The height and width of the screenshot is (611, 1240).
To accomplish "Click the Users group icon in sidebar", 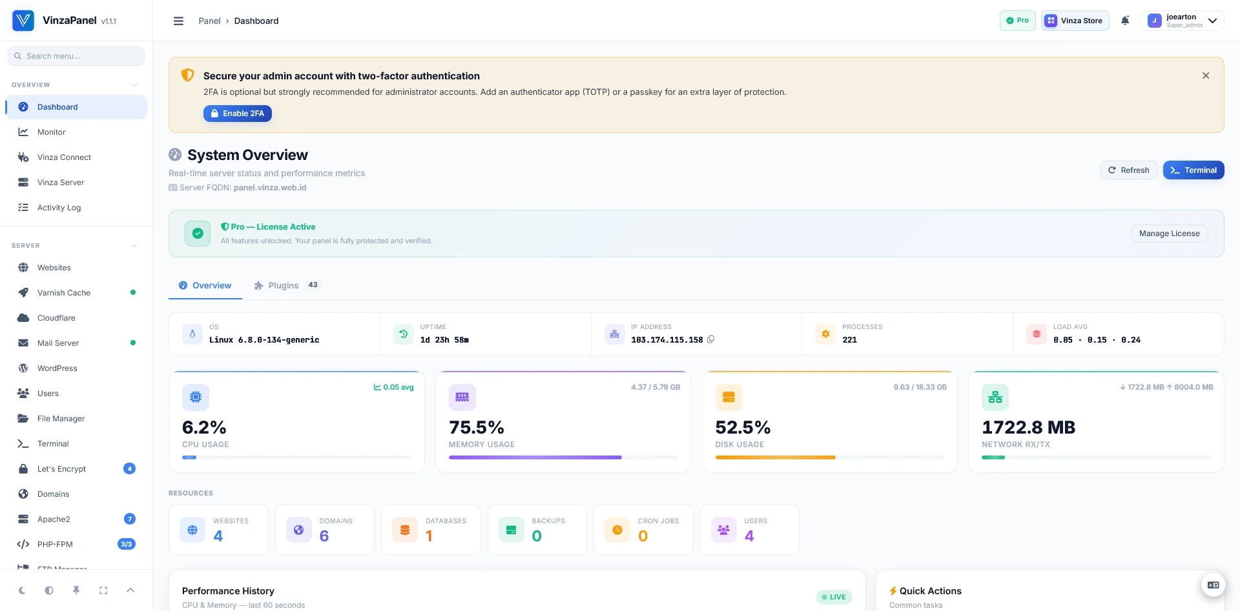I will [x=23, y=394].
